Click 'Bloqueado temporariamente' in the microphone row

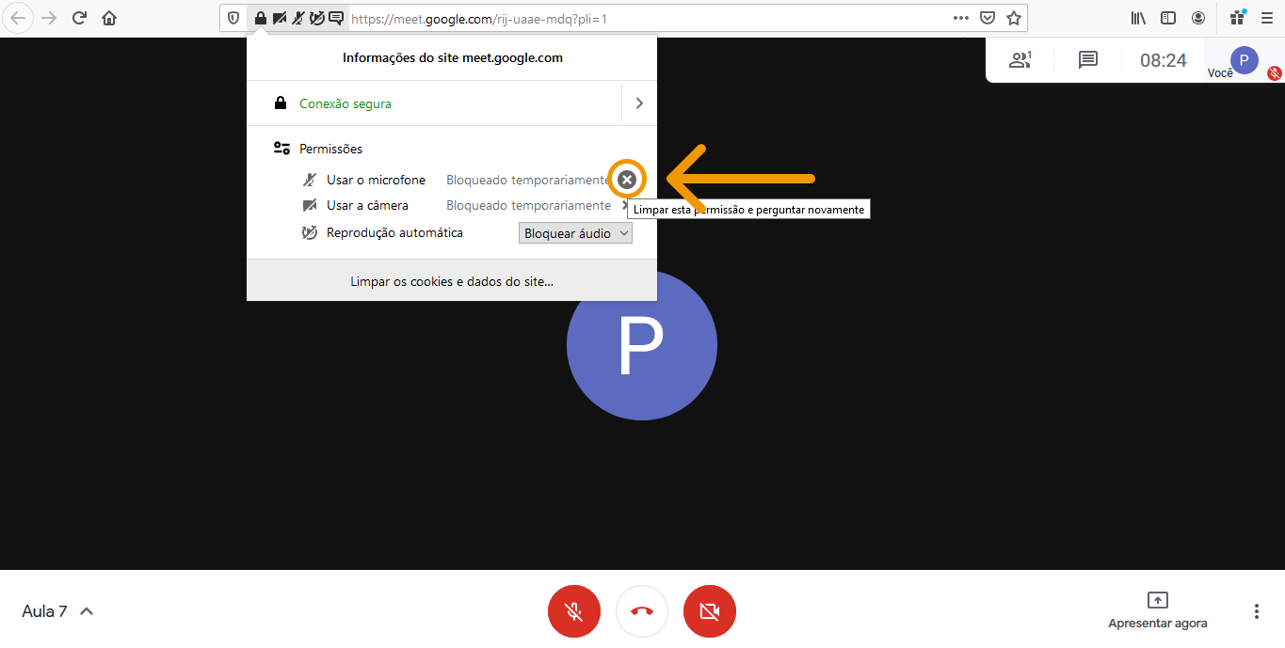(x=528, y=180)
